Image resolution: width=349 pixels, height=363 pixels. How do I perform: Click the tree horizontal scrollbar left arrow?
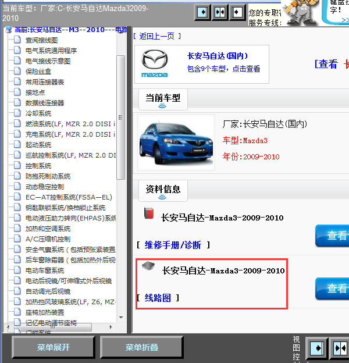tap(8, 327)
